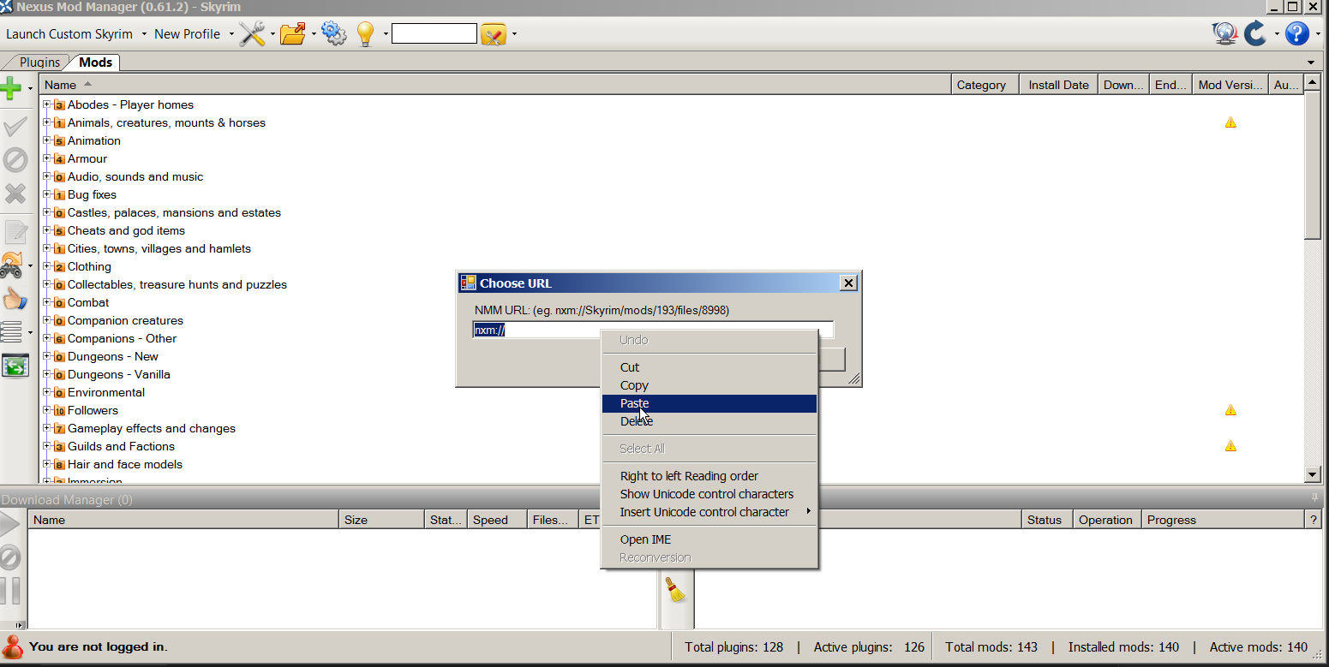Click the circle-slash deactivate mod icon
Image resolution: width=1329 pixels, height=667 pixels.
click(x=15, y=160)
